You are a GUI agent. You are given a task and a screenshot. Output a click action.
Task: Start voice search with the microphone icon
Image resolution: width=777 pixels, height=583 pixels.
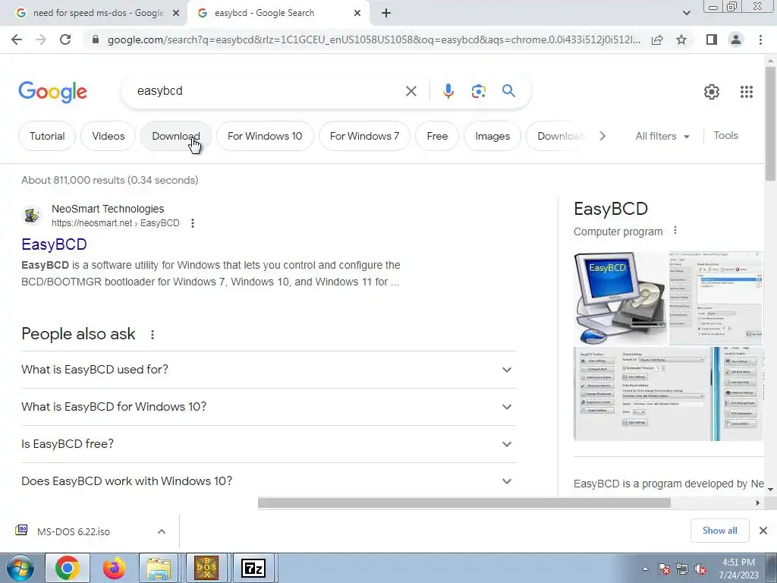click(x=448, y=91)
